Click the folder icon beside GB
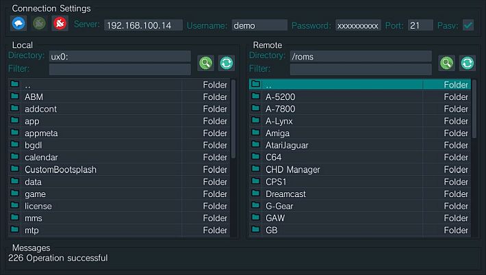 pos(255,229)
